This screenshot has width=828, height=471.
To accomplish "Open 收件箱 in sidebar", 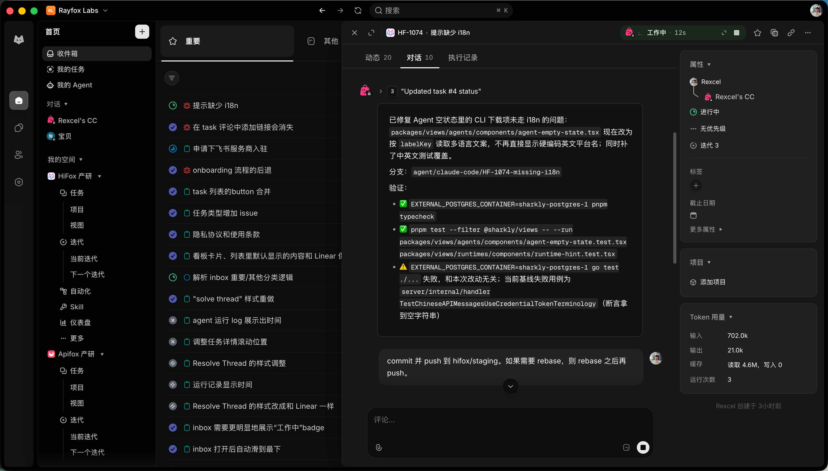I will (x=97, y=54).
